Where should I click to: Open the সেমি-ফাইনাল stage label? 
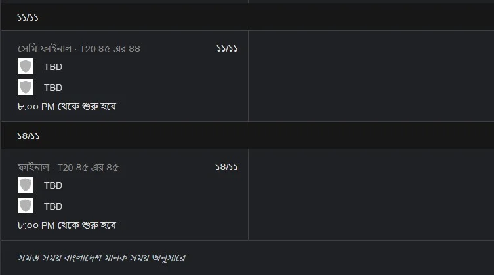tap(46, 49)
